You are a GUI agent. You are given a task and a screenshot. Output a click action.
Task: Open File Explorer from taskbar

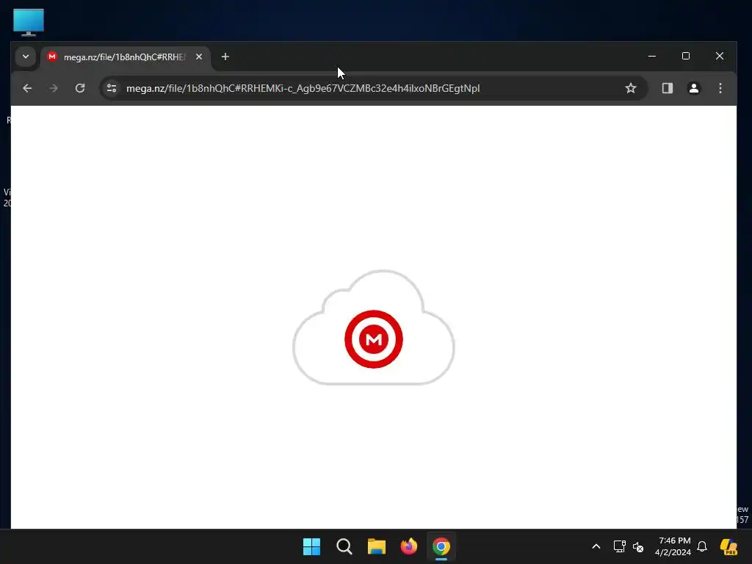coord(377,546)
